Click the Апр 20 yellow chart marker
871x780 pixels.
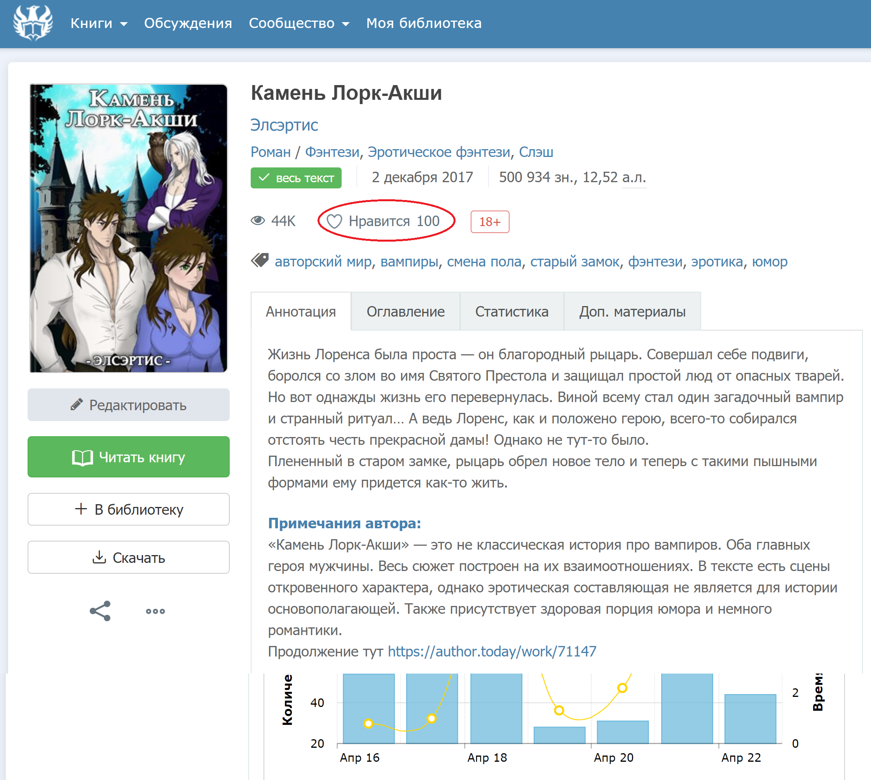[622, 688]
